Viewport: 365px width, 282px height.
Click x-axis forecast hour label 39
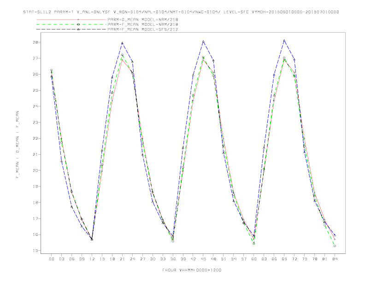(183, 259)
